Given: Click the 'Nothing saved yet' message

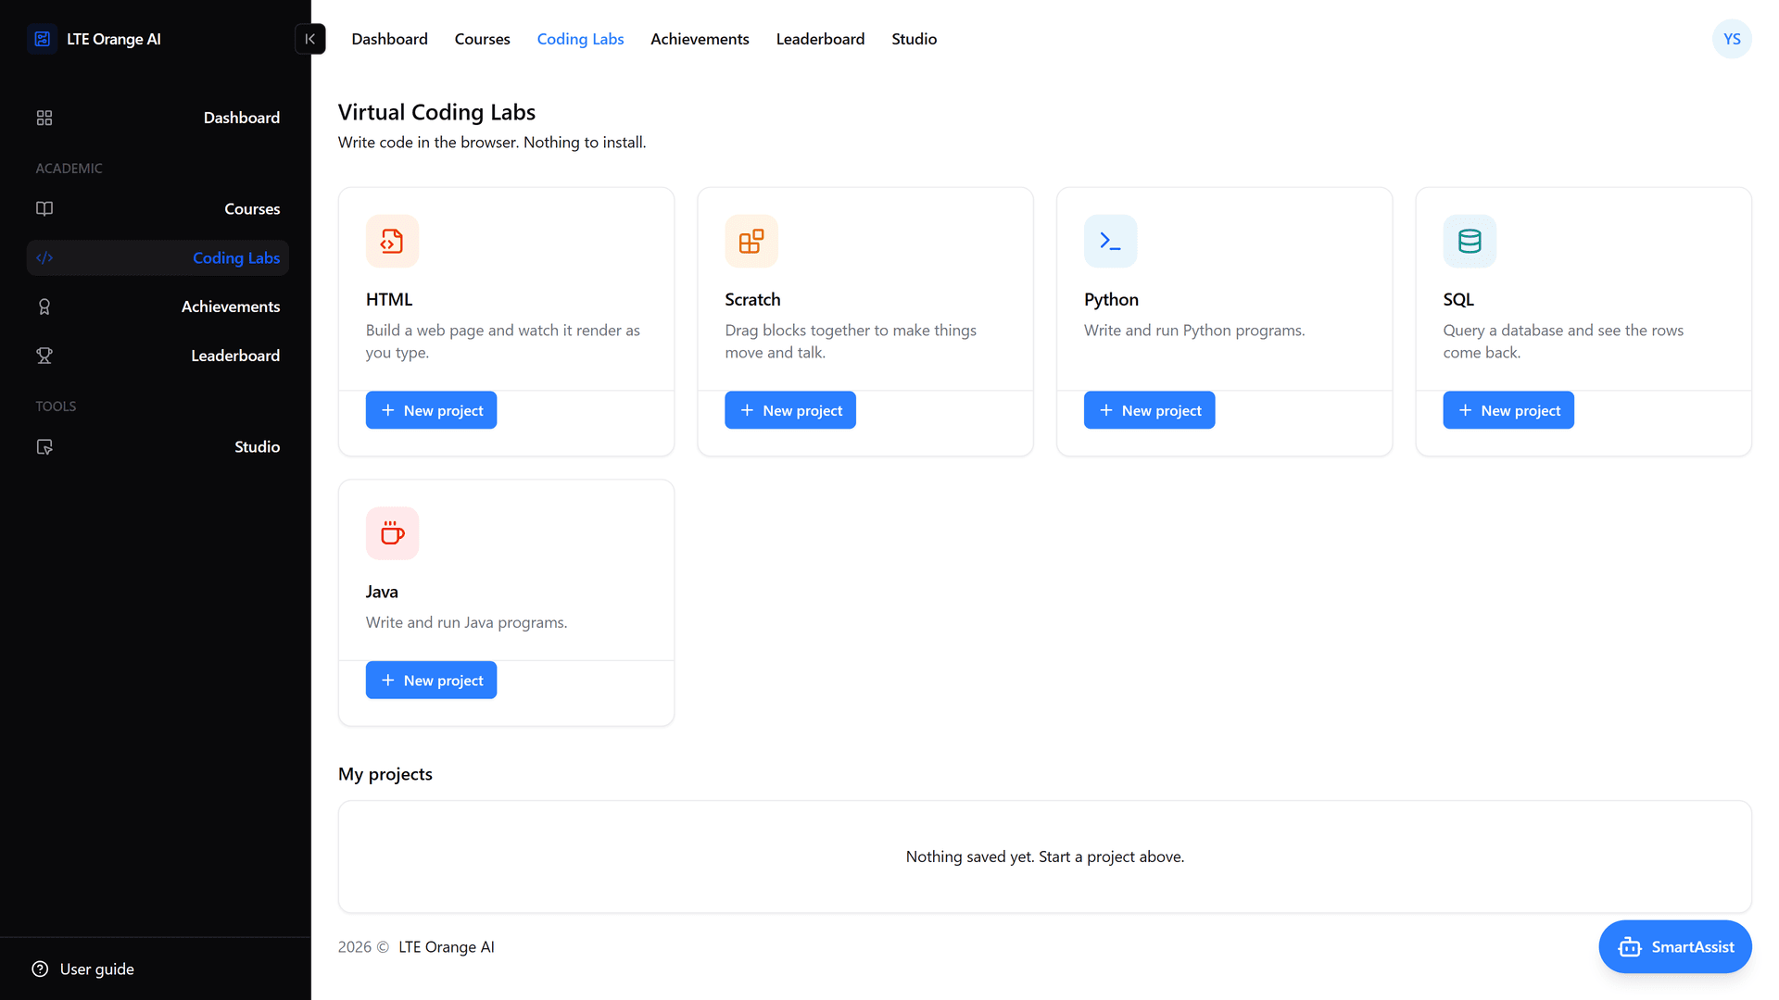Looking at the screenshot, I should pyautogui.click(x=1045, y=857).
